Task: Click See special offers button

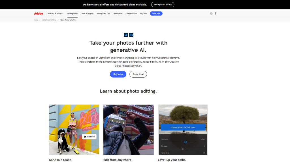Action: coord(163,5)
